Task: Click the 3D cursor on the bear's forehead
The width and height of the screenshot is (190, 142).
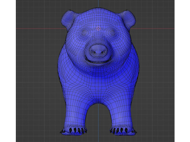Action: (x=99, y=28)
